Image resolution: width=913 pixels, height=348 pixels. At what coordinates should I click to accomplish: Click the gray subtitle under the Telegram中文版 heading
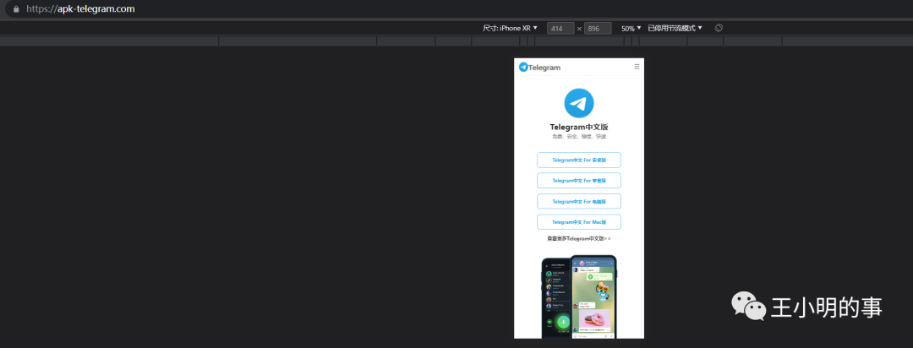pos(579,137)
